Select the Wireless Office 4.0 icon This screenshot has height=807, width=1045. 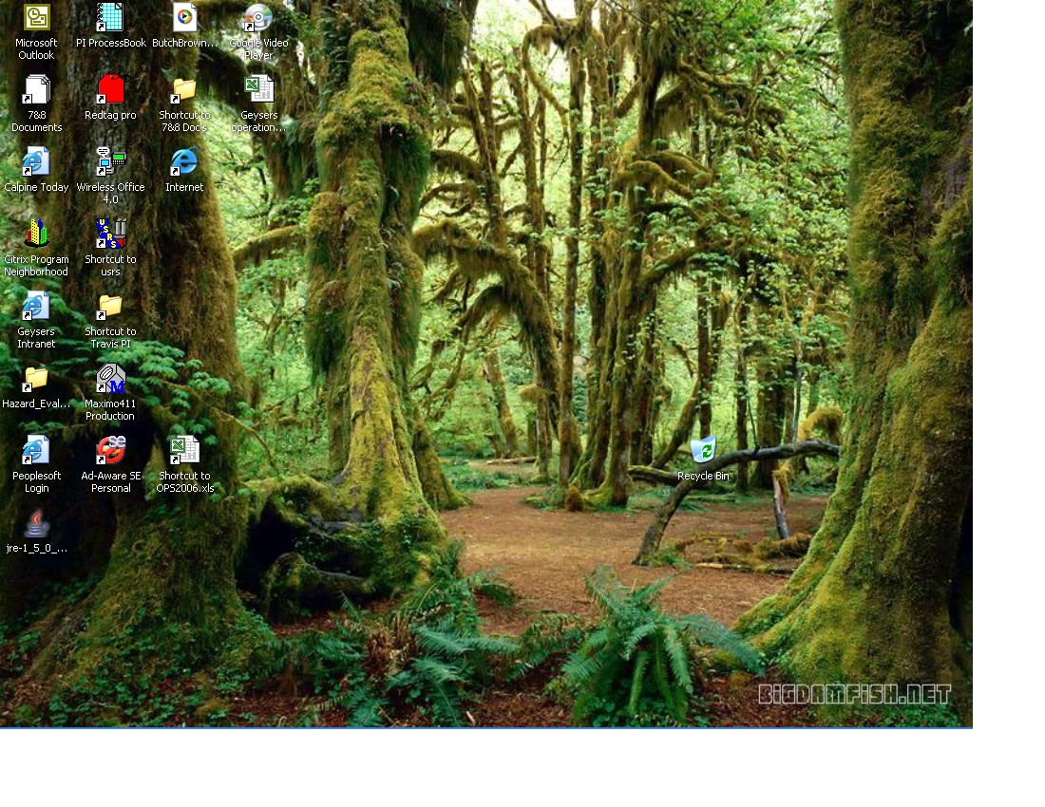coord(110,162)
